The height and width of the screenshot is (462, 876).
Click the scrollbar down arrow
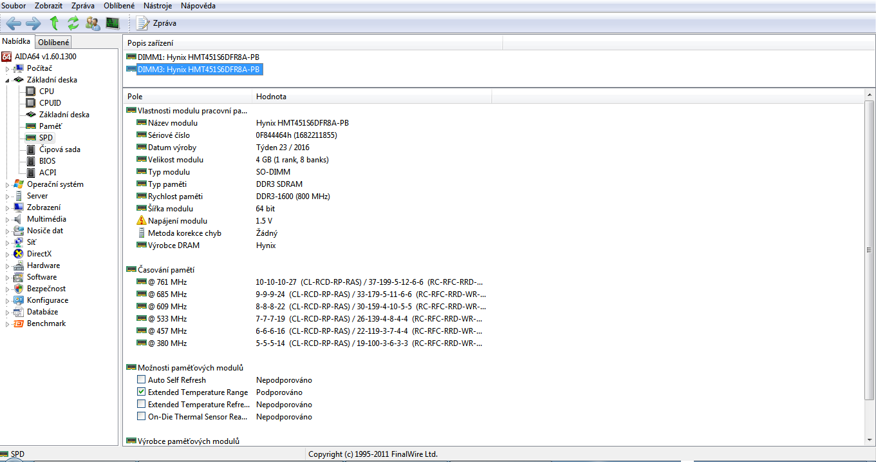coord(869,439)
